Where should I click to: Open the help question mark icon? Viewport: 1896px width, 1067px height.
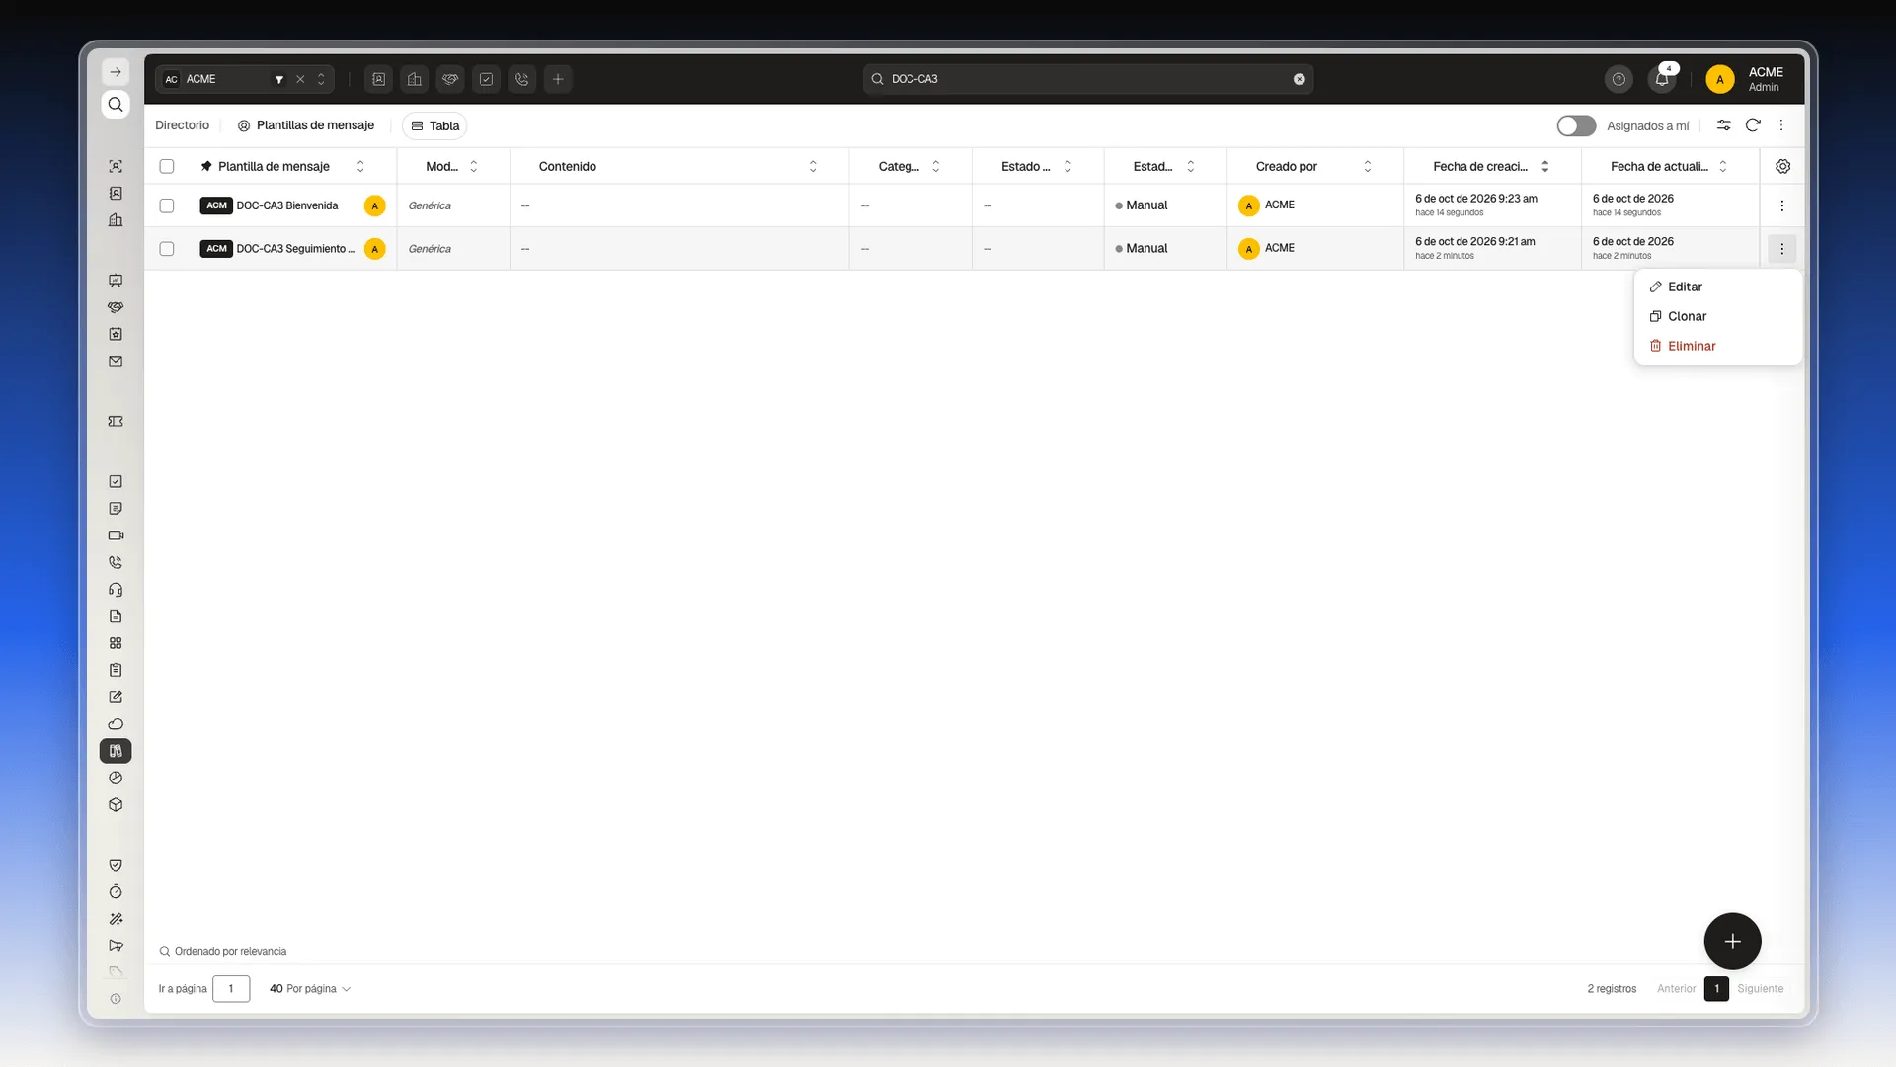[x=1619, y=79]
